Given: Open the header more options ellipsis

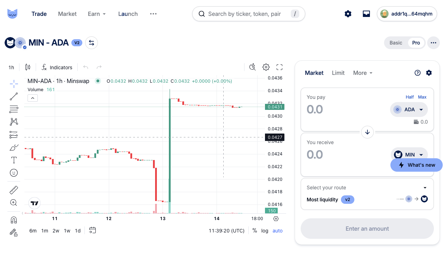Looking at the screenshot, I should pos(153,14).
